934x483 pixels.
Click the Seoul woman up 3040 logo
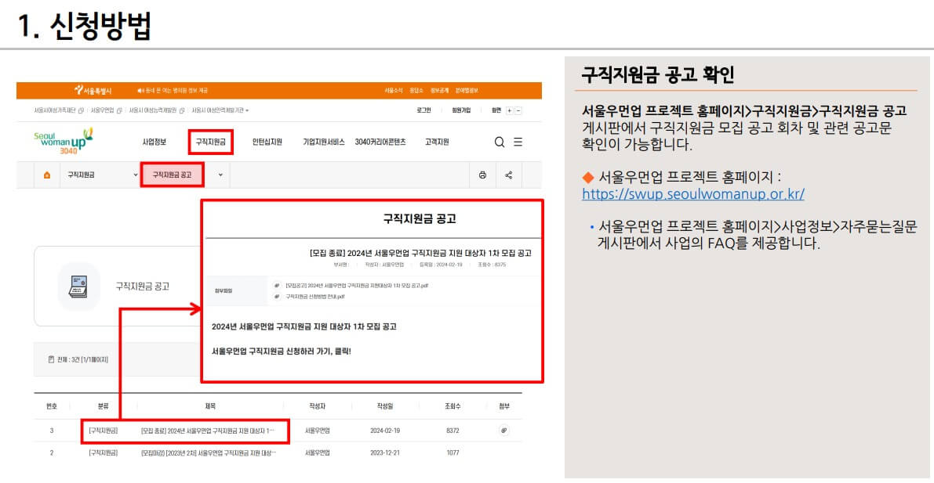[64, 141]
